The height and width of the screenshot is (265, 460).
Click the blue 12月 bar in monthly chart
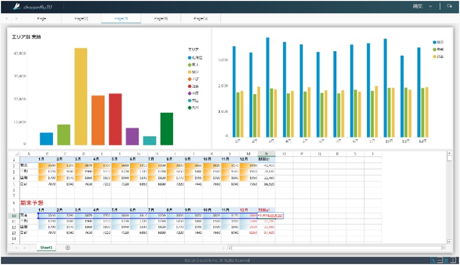click(x=419, y=93)
